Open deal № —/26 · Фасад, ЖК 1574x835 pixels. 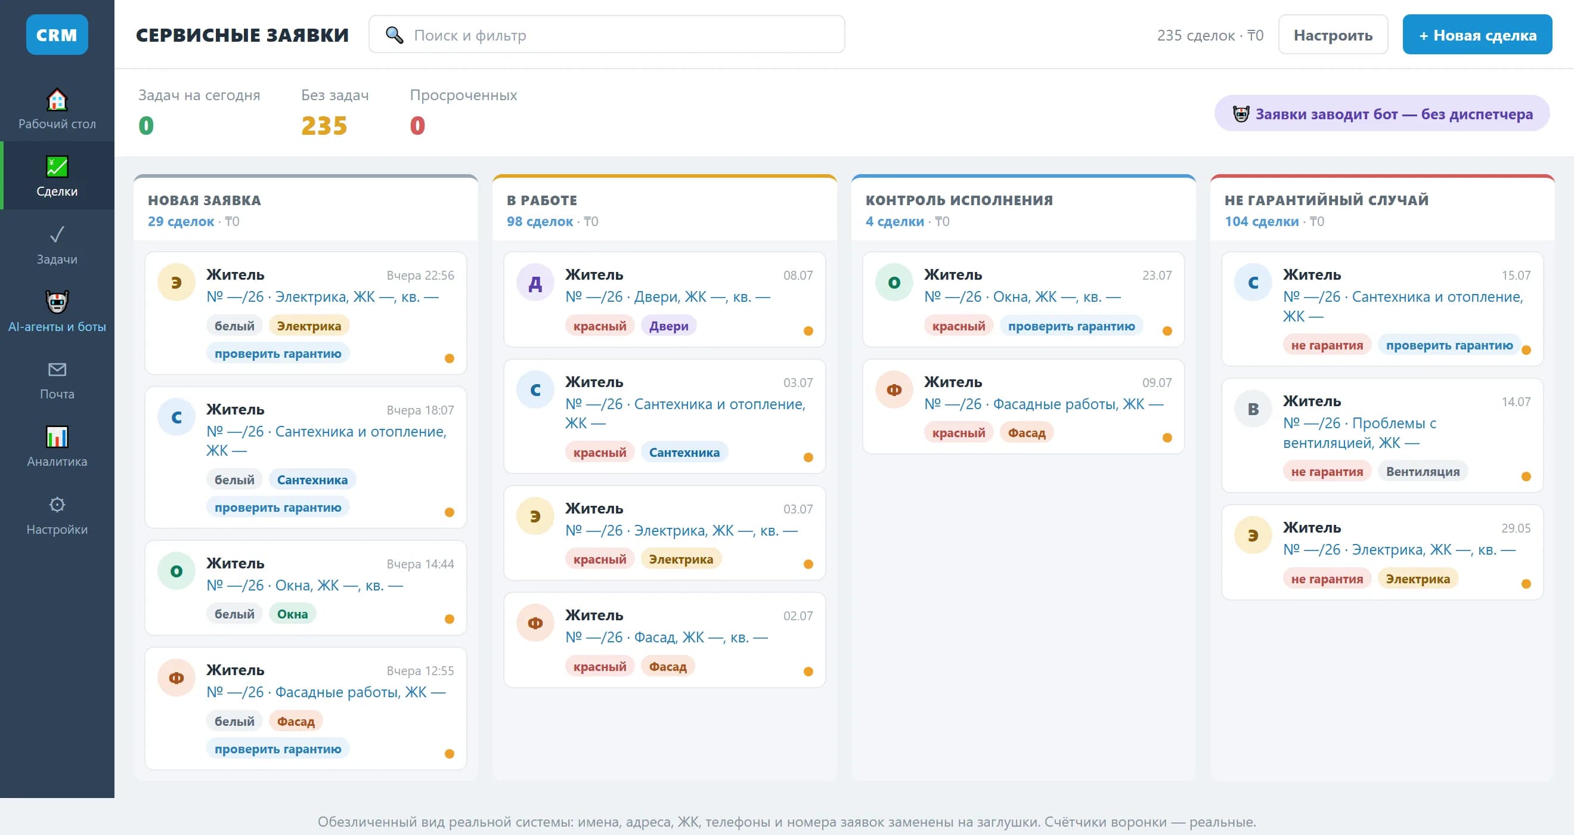point(666,638)
